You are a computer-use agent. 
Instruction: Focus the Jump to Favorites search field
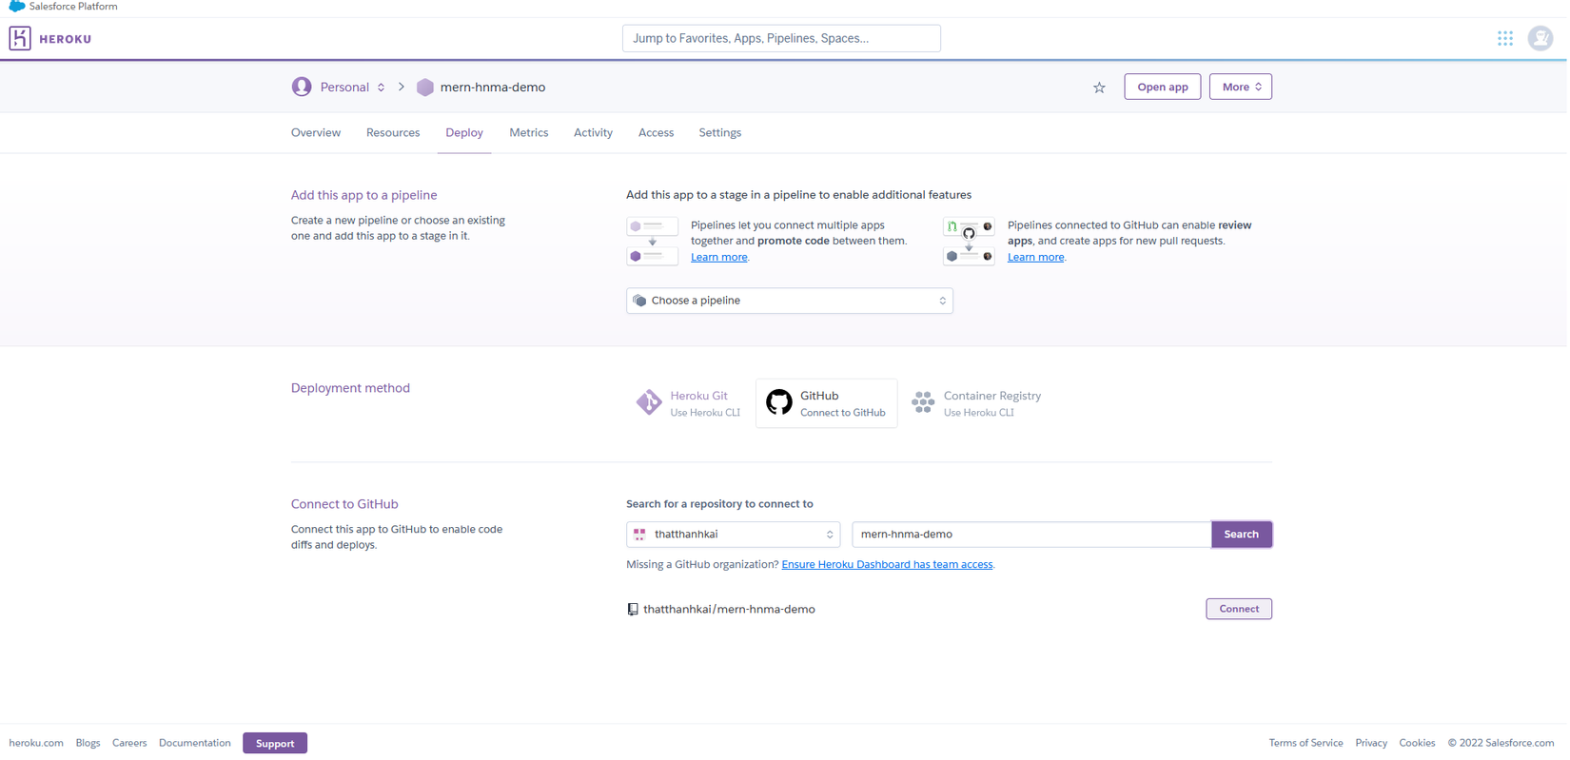tap(781, 39)
